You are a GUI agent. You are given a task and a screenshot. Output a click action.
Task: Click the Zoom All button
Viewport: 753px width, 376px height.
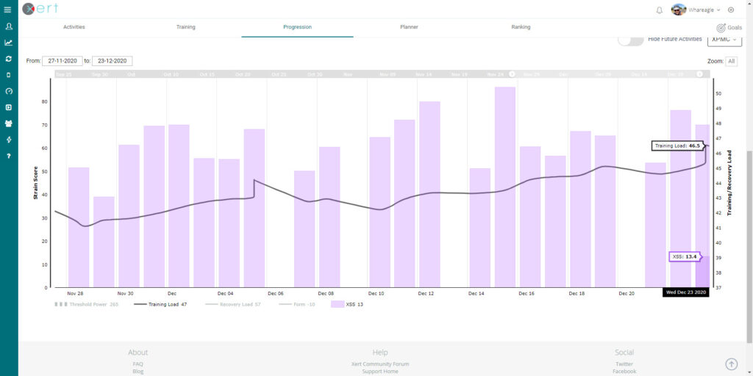pos(731,61)
